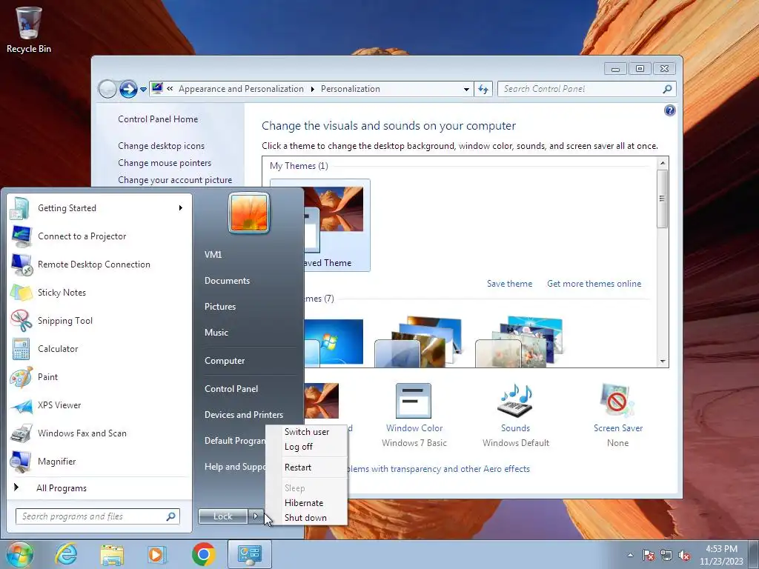Image resolution: width=759 pixels, height=569 pixels.
Task: Refresh the Control Panel address bar
Action: click(483, 89)
